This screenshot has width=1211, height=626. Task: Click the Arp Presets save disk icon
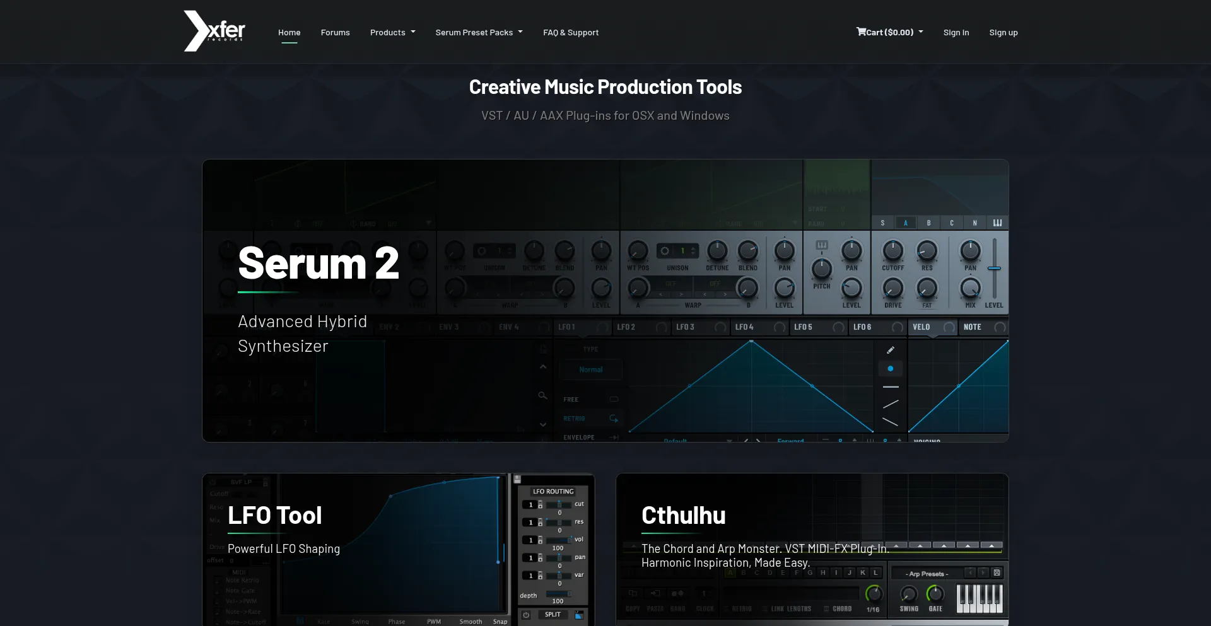point(997,573)
